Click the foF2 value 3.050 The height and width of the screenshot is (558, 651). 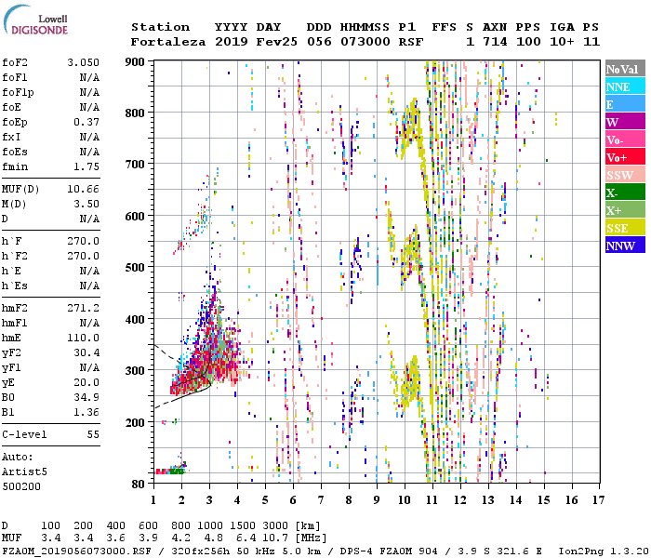(x=83, y=62)
